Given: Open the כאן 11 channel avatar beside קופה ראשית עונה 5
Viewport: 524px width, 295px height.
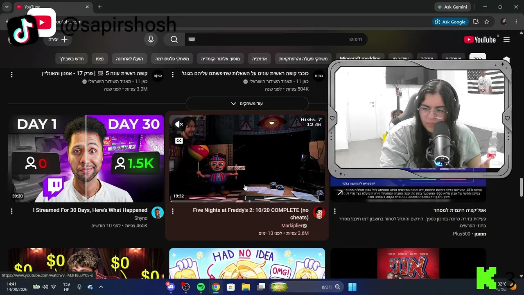Looking at the screenshot, I should [158, 76].
